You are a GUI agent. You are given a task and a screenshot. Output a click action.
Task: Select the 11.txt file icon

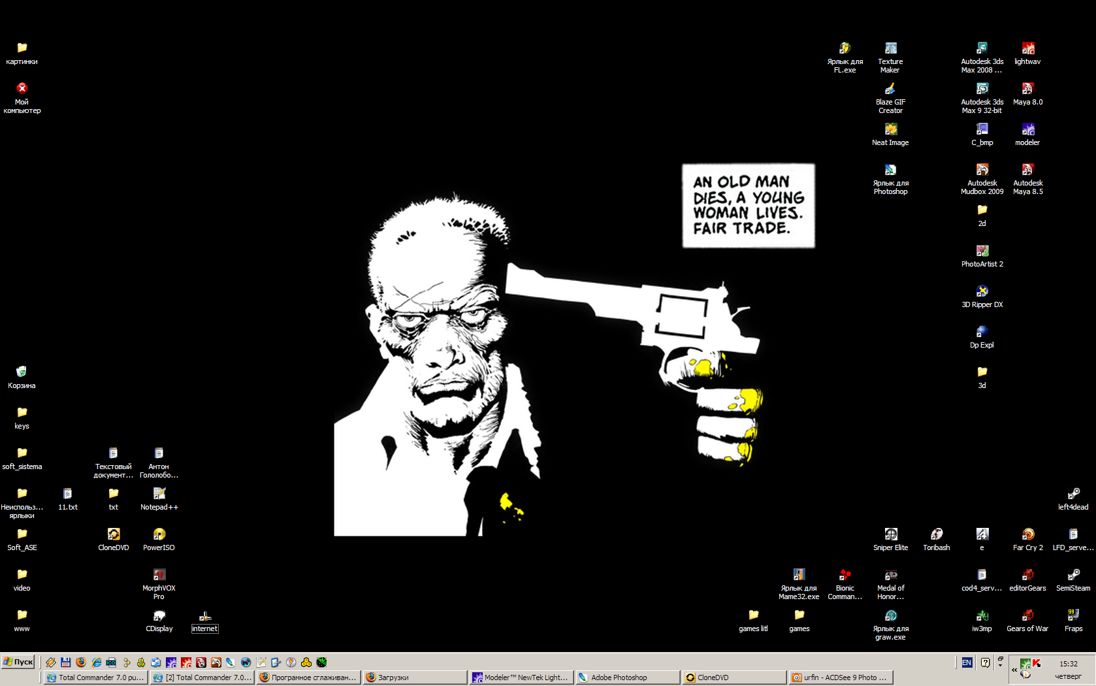67,499
